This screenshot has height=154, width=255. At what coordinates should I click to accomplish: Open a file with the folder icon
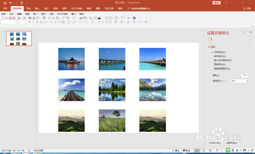click(7, 18)
